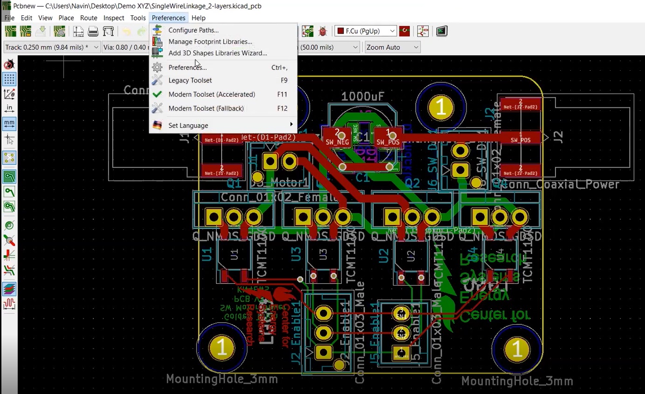Open the View menu
The width and height of the screenshot is (645, 394).
click(x=45, y=18)
